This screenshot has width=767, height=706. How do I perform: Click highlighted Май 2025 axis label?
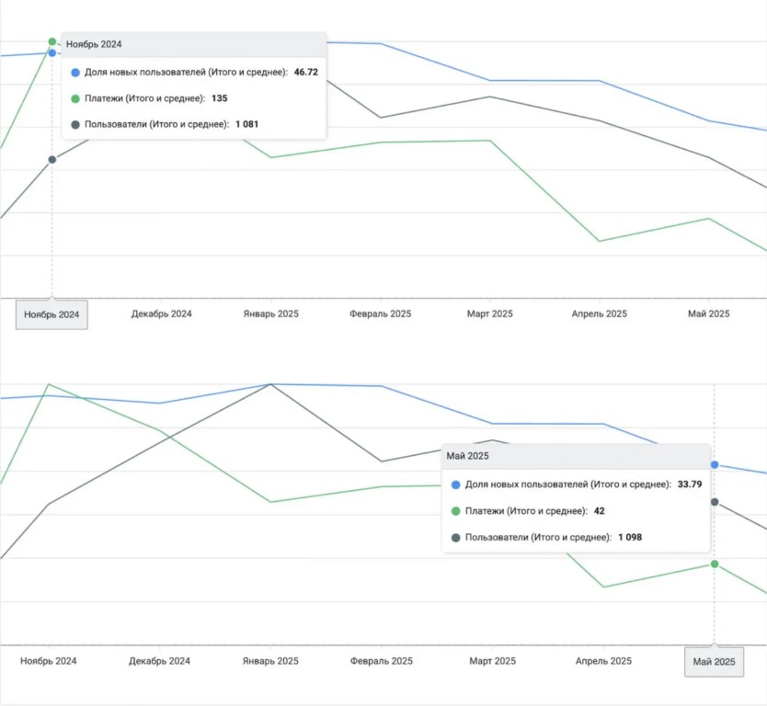click(x=714, y=662)
